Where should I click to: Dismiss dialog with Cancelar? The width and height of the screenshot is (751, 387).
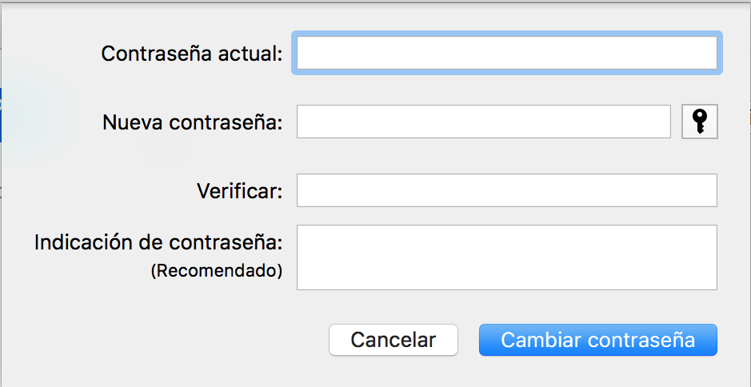pos(393,340)
